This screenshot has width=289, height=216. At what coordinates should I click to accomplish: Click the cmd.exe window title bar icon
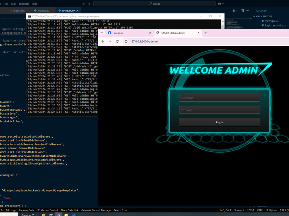tap(29, 16)
